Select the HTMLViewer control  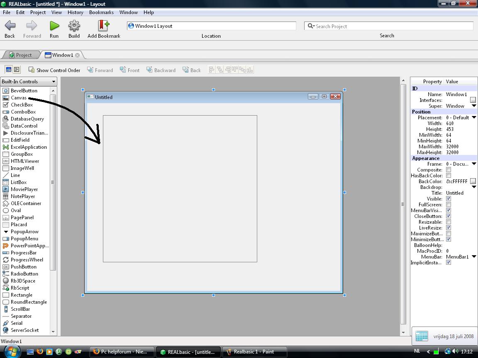23,161
